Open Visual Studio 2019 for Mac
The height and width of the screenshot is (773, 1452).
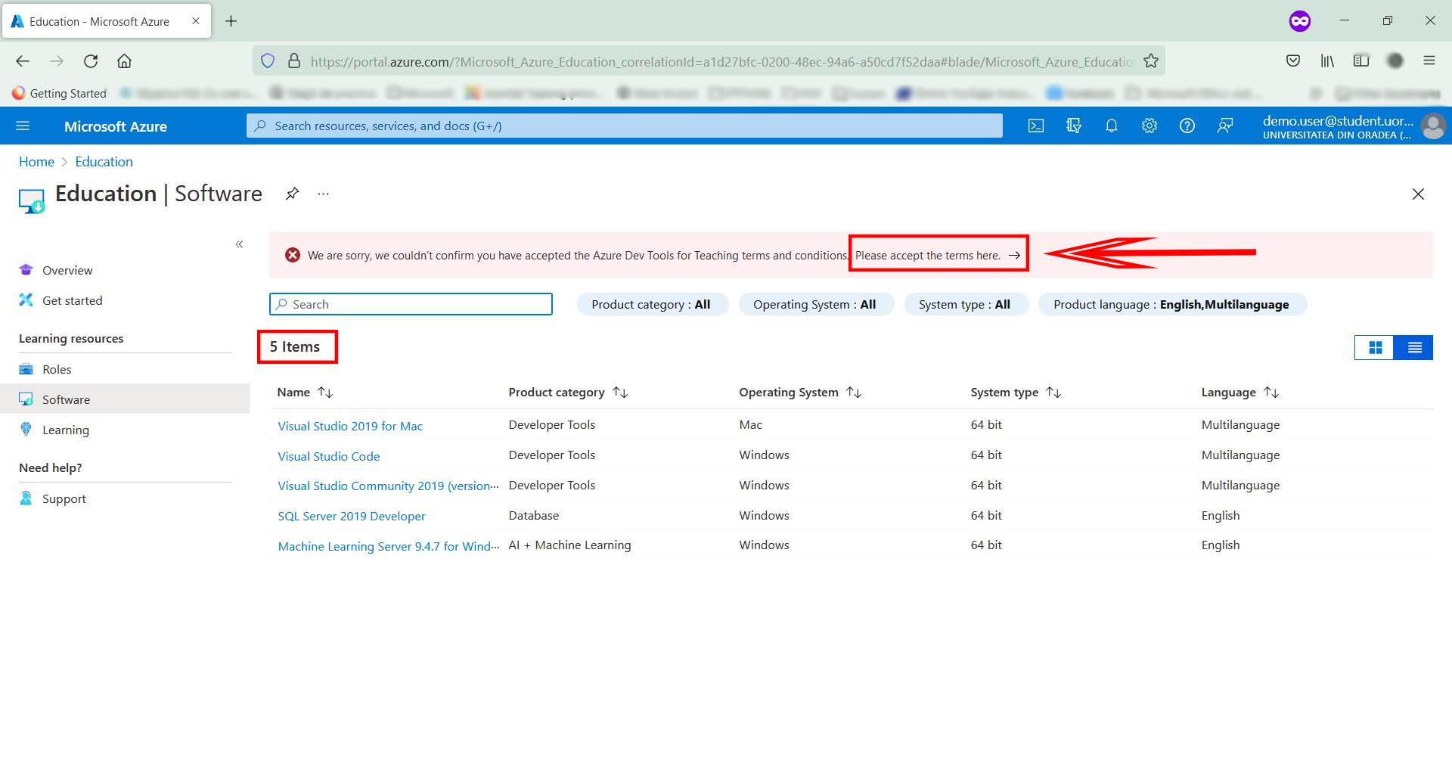[x=350, y=426]
